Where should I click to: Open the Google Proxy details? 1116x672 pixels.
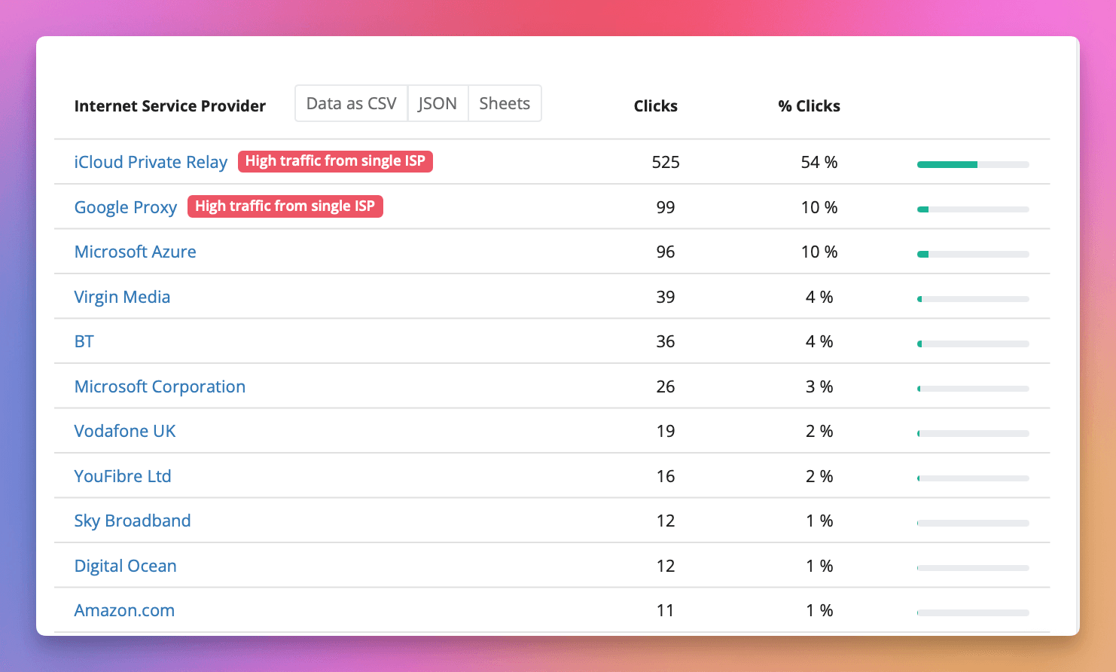coord(125,206)
